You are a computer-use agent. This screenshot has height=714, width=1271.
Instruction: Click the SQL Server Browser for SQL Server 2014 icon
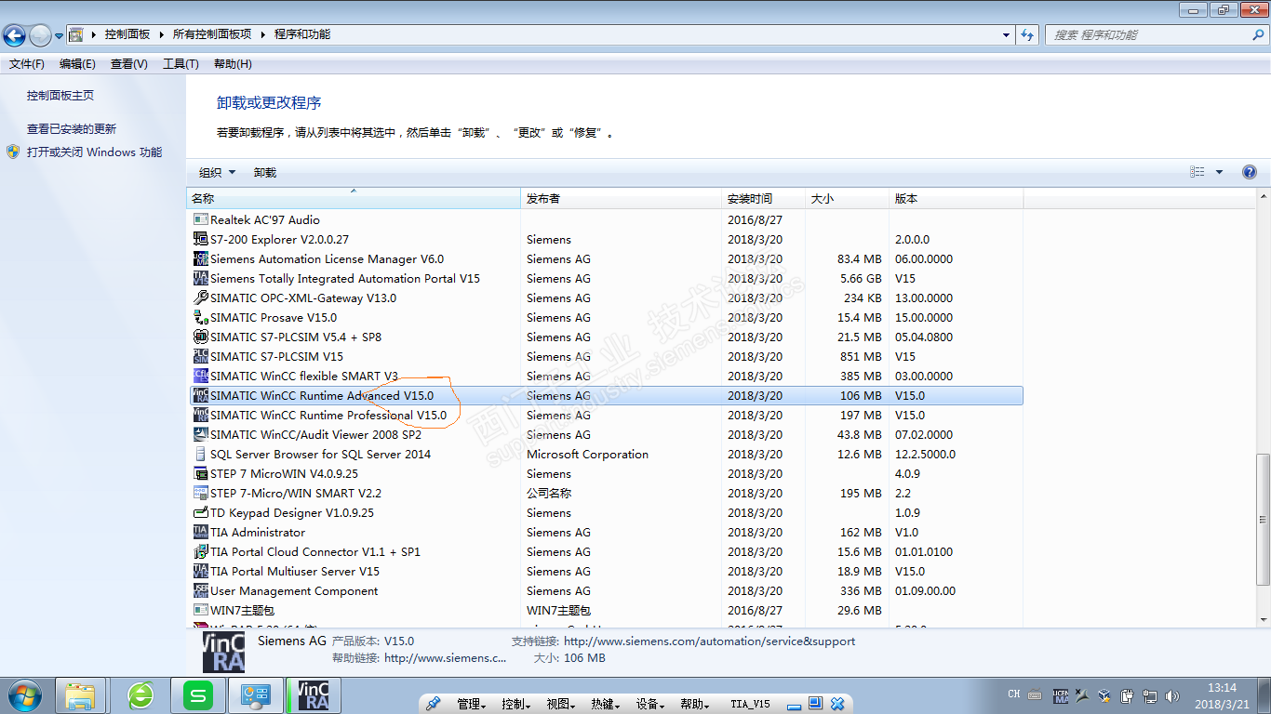(200, 455)
